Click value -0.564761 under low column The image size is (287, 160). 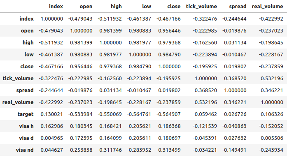[x=139, y=114]
